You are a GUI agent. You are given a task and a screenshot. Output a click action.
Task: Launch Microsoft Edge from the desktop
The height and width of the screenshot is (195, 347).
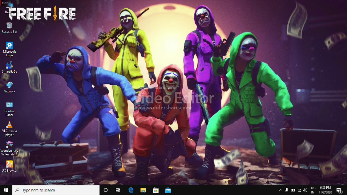(x=9, y=49)
